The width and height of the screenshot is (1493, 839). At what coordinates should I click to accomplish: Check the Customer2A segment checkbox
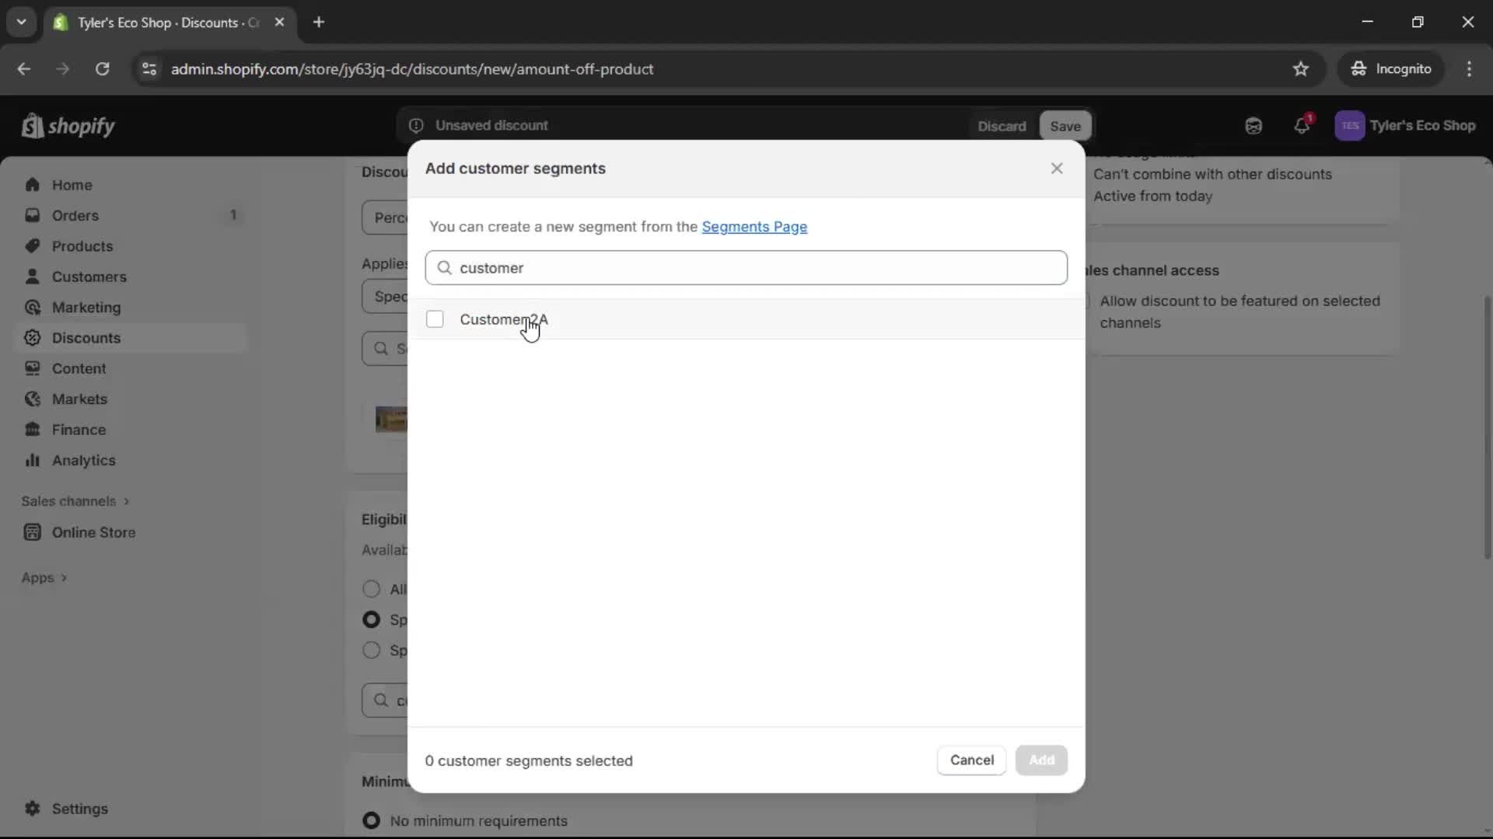pyautogui.click(x=435, y=319)
